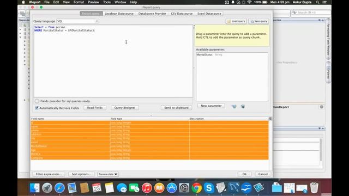The height and width of the screenshot is (196, 349).
Task: Open iTunes music icon
Action: point(147,188)
